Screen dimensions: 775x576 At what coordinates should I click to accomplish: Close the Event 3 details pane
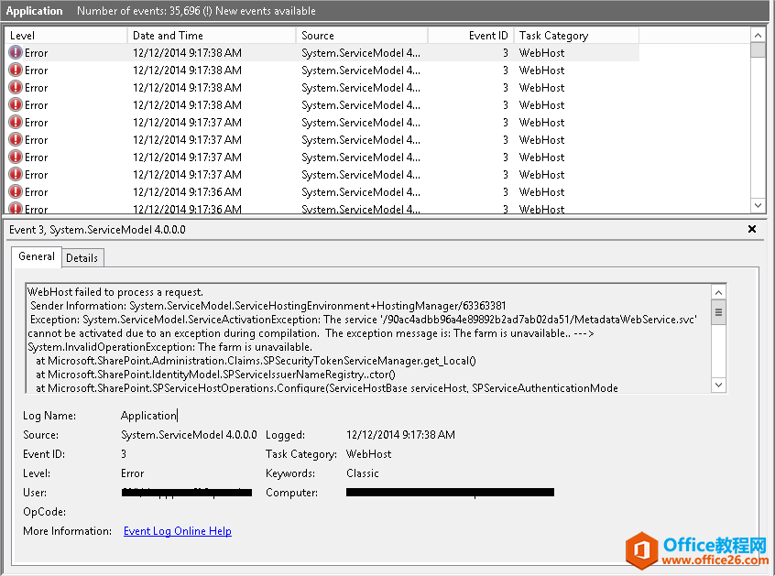752,229
